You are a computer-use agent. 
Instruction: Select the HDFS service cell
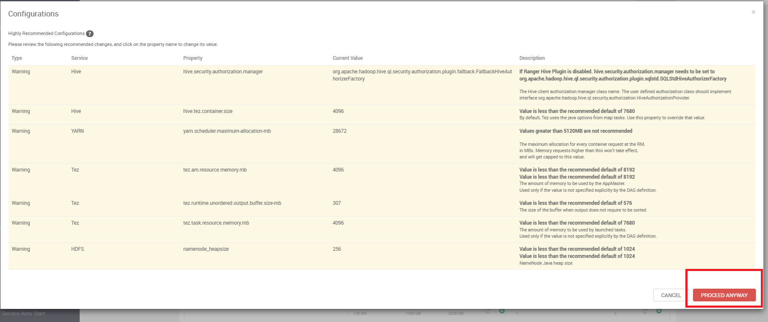(x=78, y=249)
